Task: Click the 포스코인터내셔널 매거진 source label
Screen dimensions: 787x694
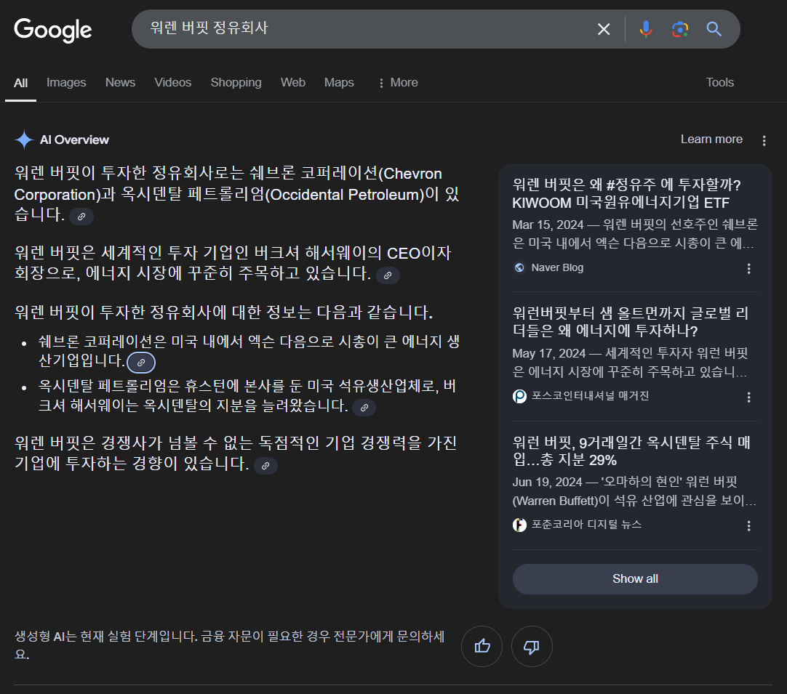Action: click(x=590, y=396)
